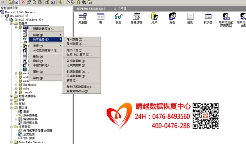
Task: Choose 帮助(H) in context menu
Action: 46,78
